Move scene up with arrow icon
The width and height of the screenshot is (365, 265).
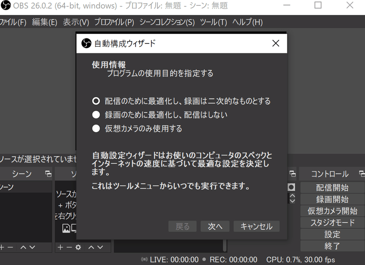(23, 247)
